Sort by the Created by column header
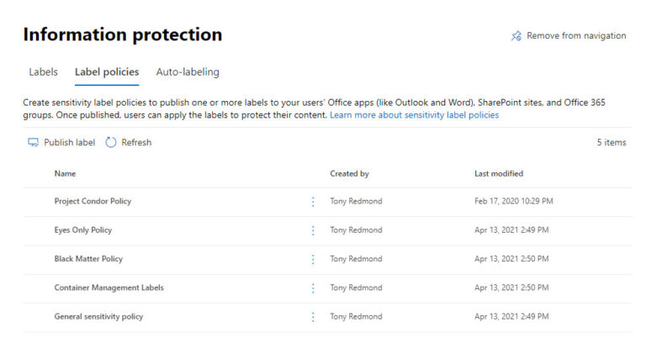646x348 pixels. pyautogui.click(x=349, y=174)
